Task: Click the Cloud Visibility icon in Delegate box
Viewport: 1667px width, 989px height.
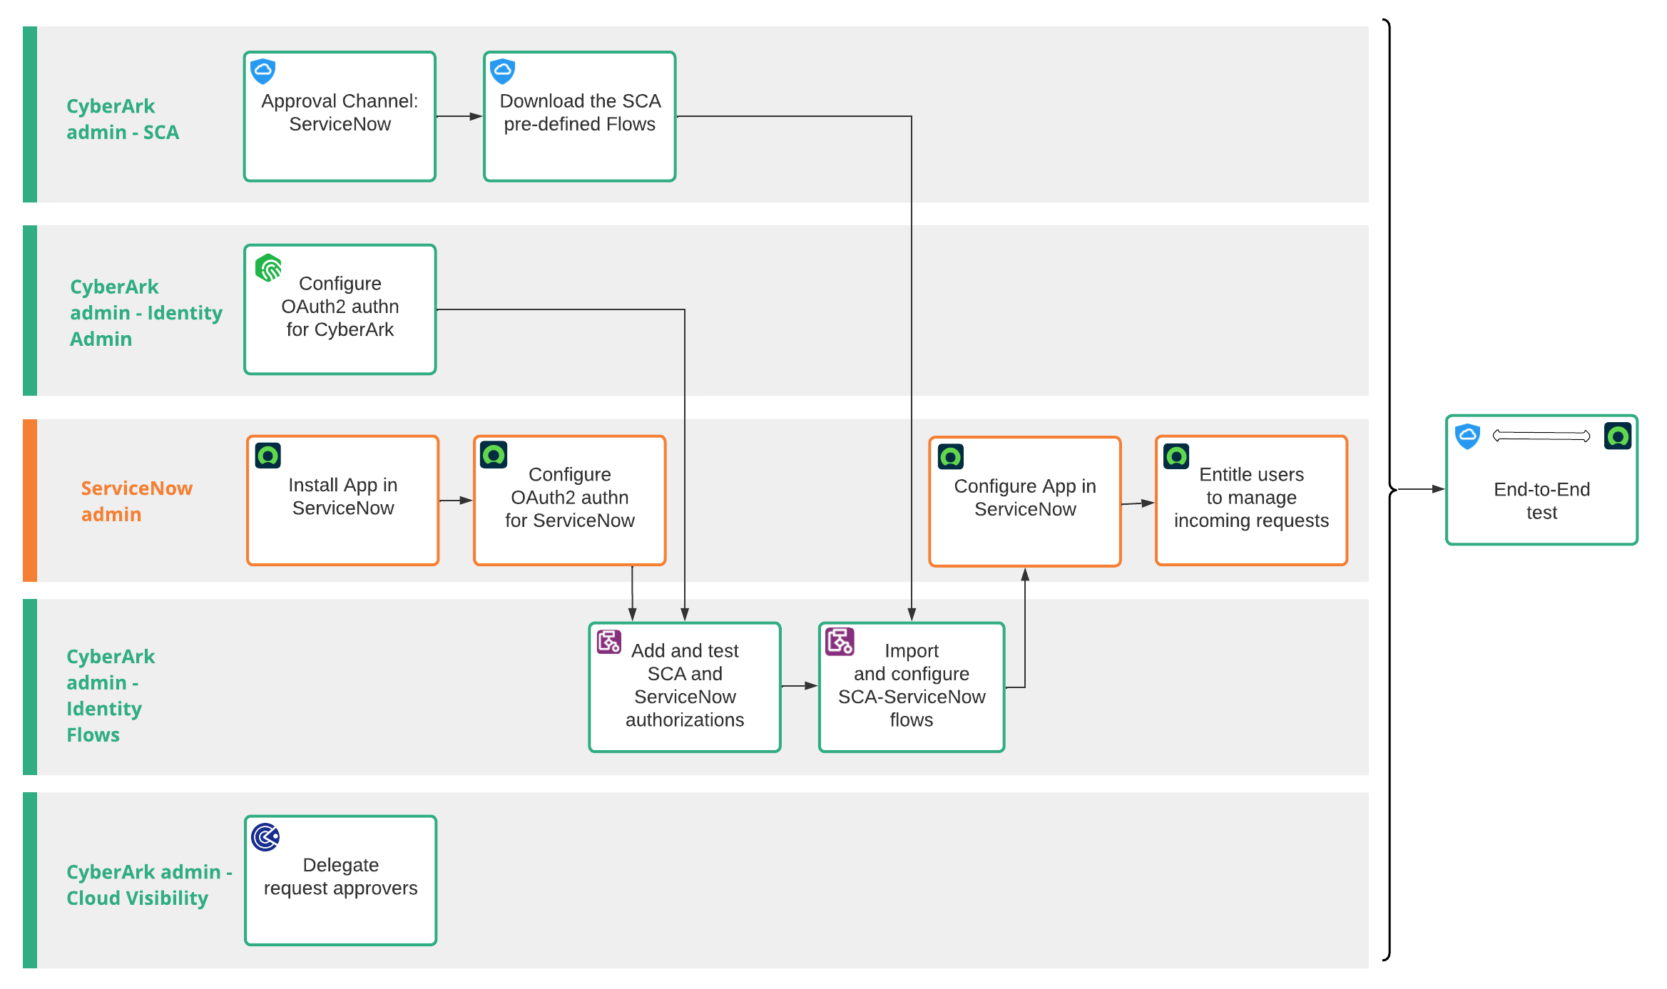Action: coord(265,837)
